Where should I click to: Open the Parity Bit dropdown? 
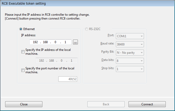pyautogui.click(x=130, y=53)
